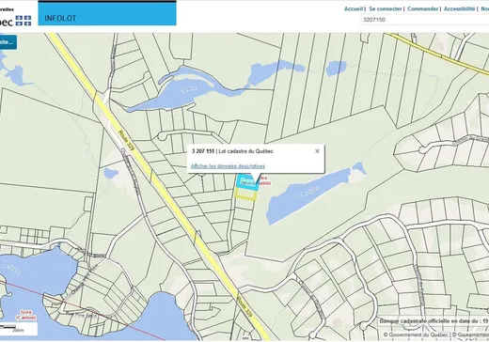The width and height of the screenshot is (489, 342).
Task: Open the Se connecter link
Action: [x=386, y=8]
